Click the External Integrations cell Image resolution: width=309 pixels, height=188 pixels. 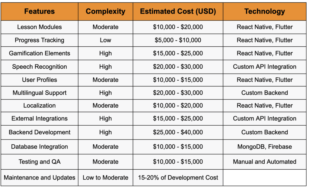pyautogui.click(x=40, y=119)
